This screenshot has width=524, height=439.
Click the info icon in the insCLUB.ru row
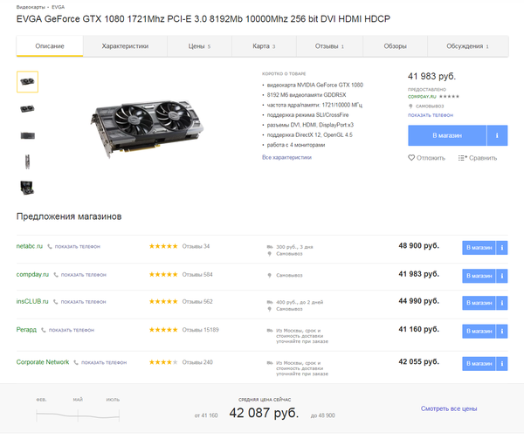click(500, 302)
